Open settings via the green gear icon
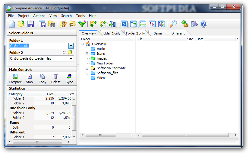The image size is (249, 154). tap(185, 24)
